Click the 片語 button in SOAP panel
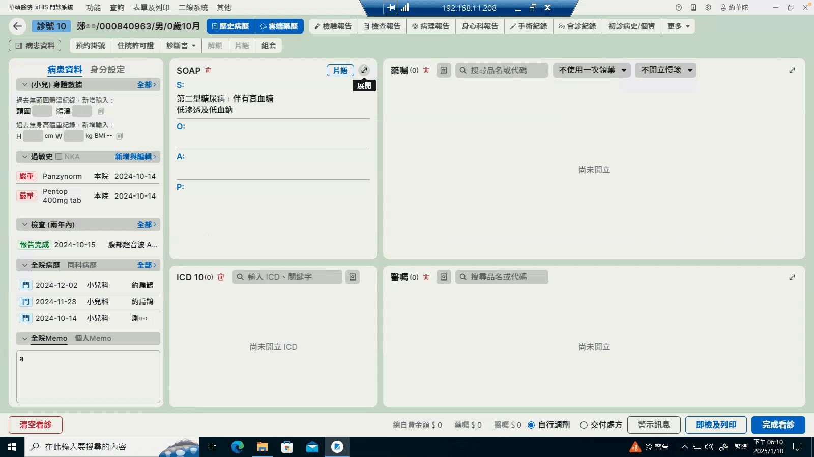814x457 pixels. [x=340, y=71]
